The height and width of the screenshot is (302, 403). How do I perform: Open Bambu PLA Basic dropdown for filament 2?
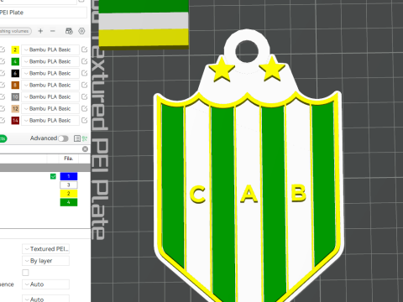click(x=50, y=49)
